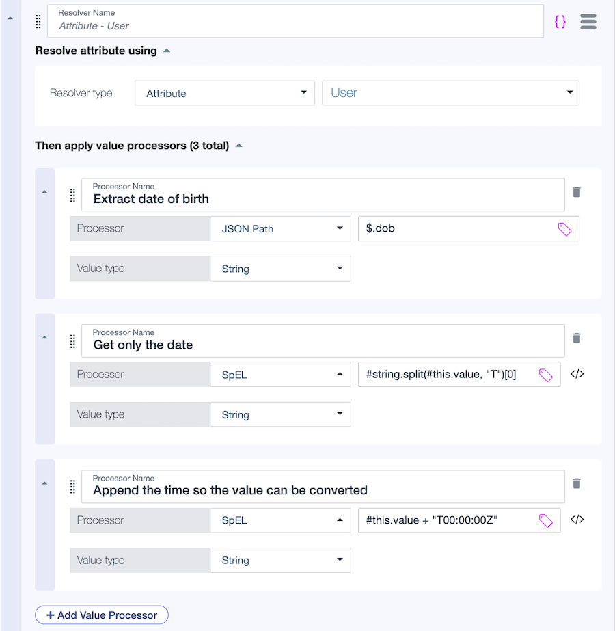Grab the drag handle of "Extract date of birth"
This screenshot has height=631, width=615.
tap(72, 196)
